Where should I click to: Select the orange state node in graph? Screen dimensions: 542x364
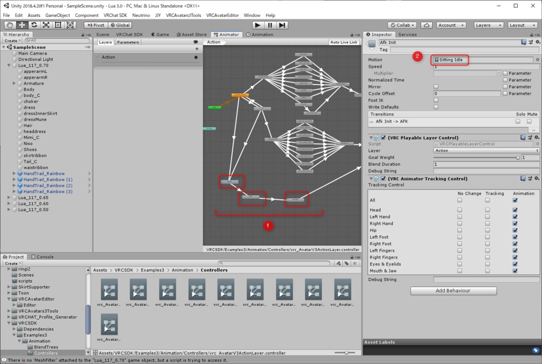(x=240, y=95)
